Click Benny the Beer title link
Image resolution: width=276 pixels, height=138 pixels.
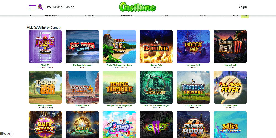(x=45, y=105)
